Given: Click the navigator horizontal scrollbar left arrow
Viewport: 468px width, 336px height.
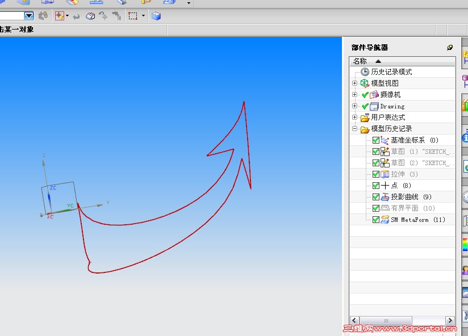Looking at the screenshot, I should point(354,321).
